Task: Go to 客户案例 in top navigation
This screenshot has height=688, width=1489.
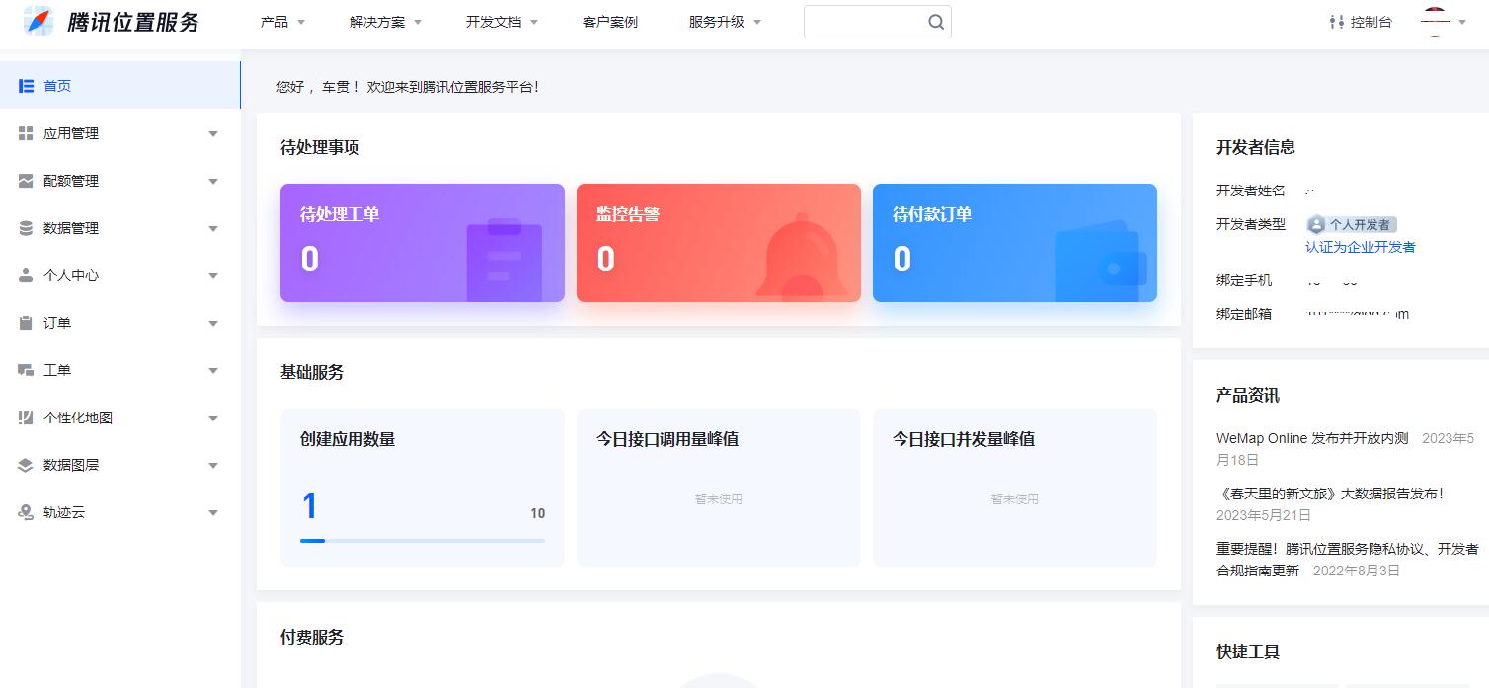Action: coord(610,22)
